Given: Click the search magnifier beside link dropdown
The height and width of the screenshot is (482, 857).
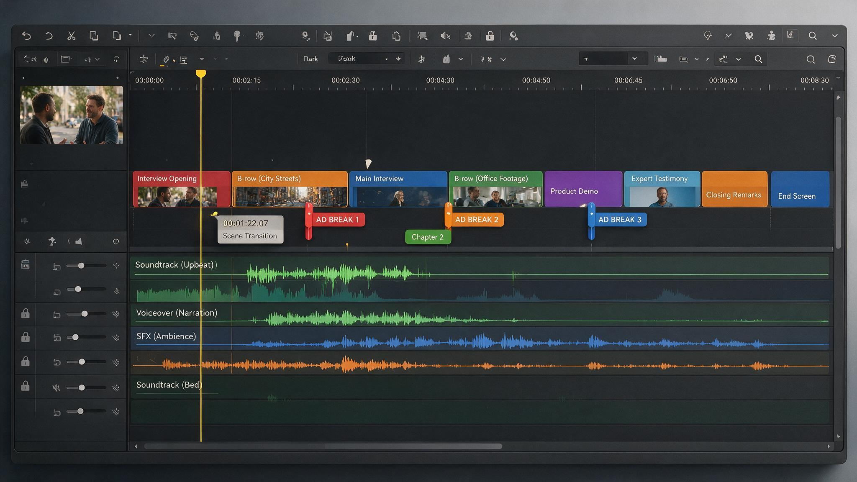Looking at the screenshot, I should pyautogui.click(x=758, y=59).
